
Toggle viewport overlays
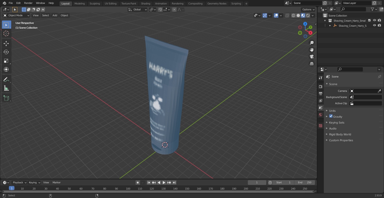(x=276, y=15)
